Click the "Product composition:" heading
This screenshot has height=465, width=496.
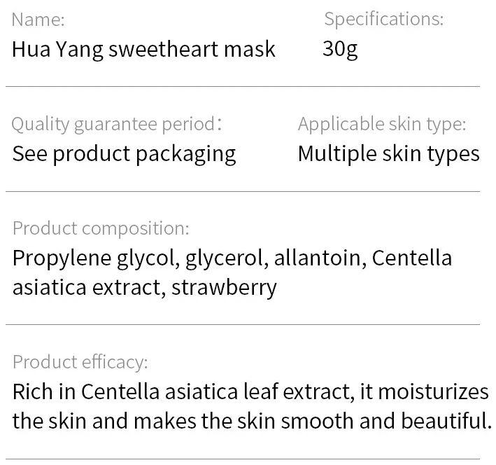(101, 228)
